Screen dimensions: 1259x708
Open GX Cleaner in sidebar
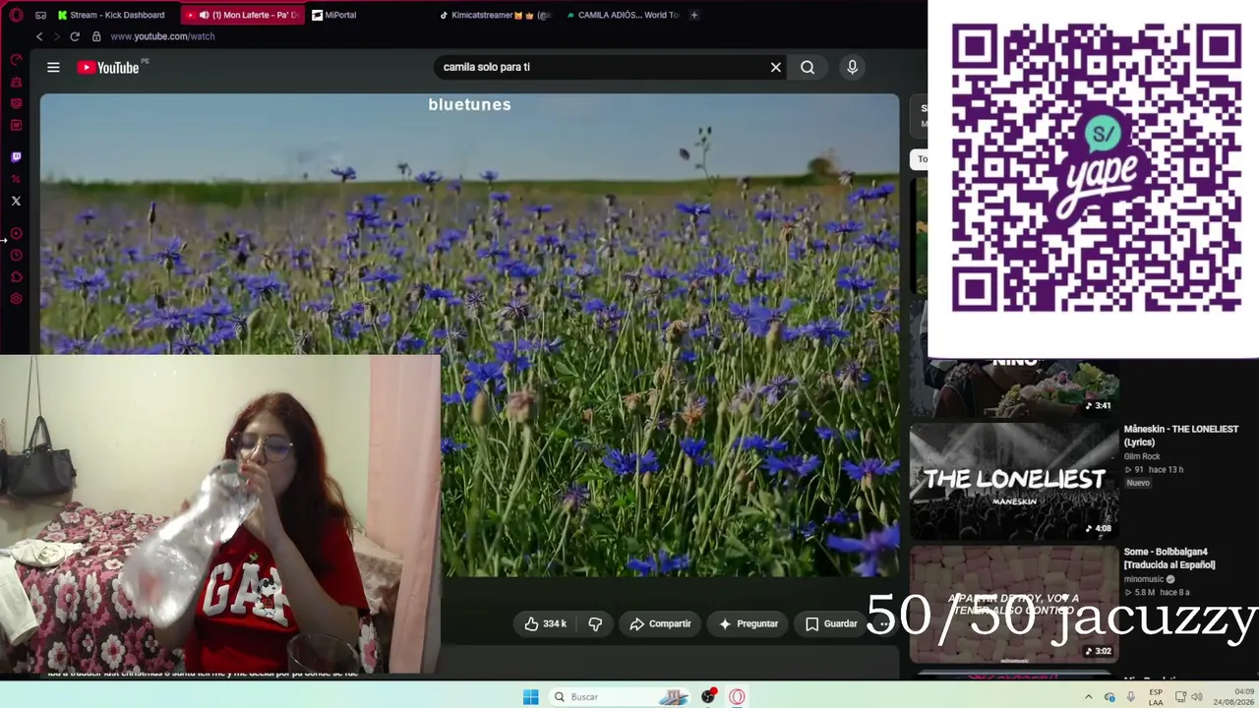coord(16,82)
